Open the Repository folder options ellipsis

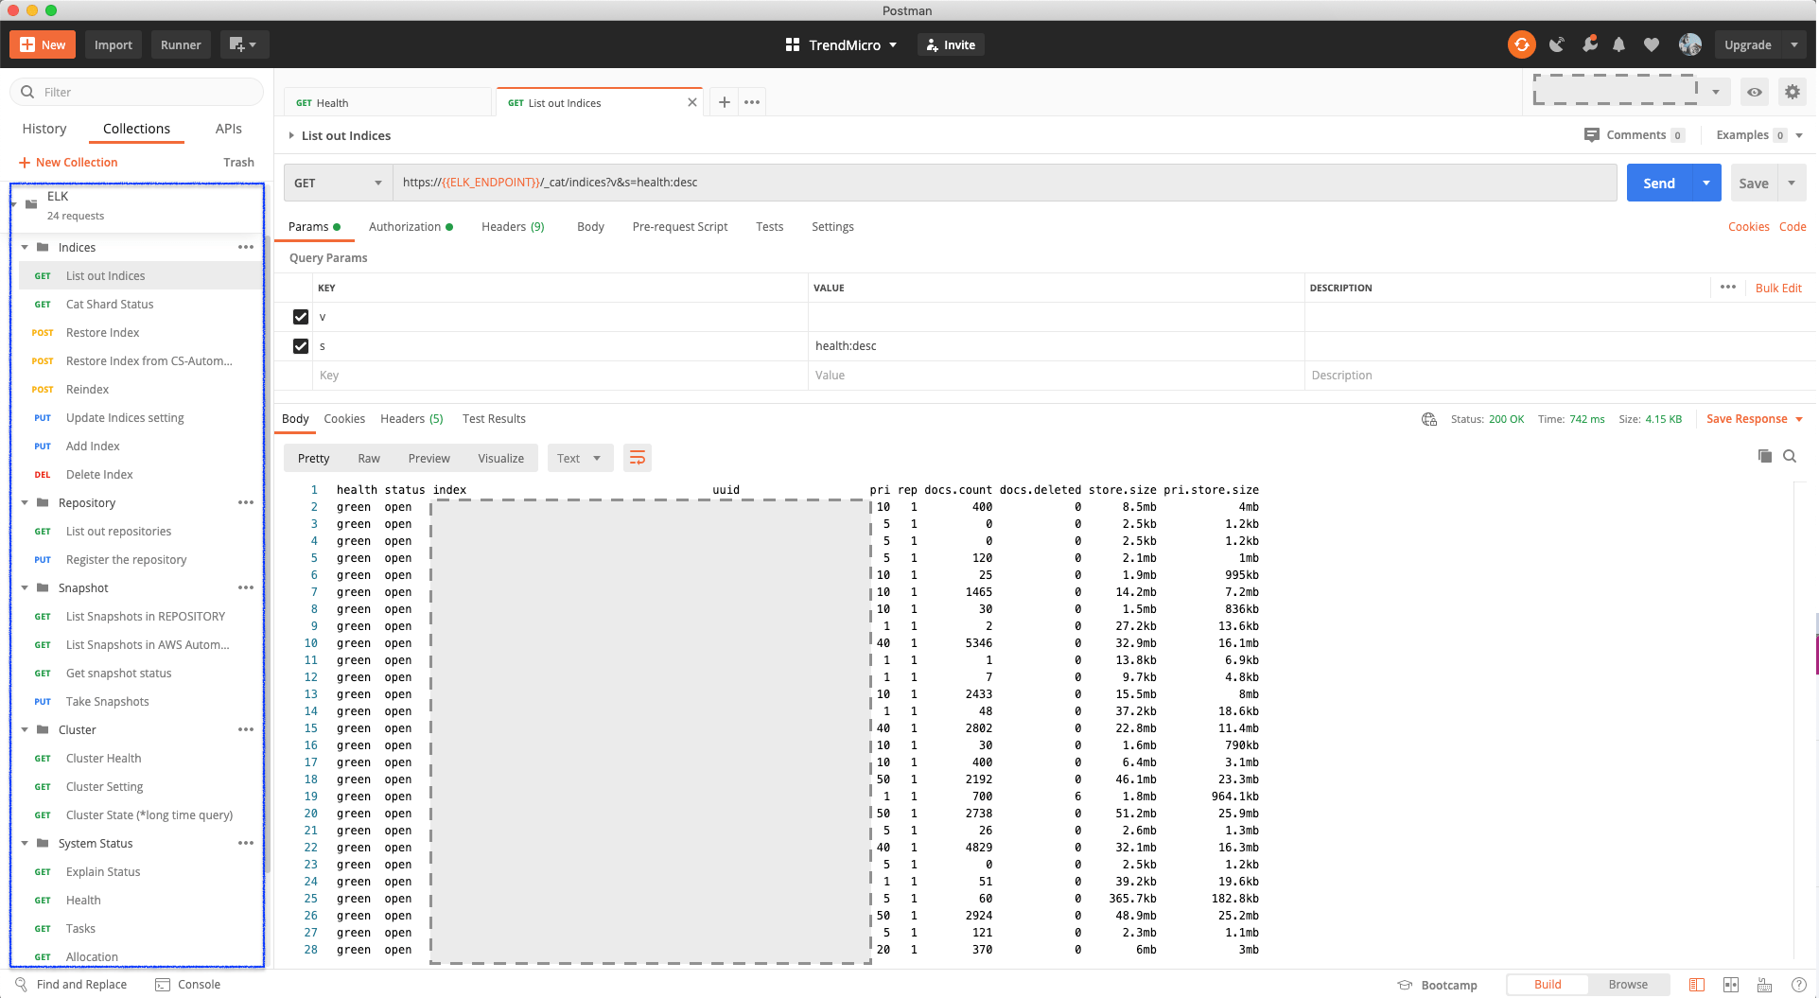coord(246,502)
